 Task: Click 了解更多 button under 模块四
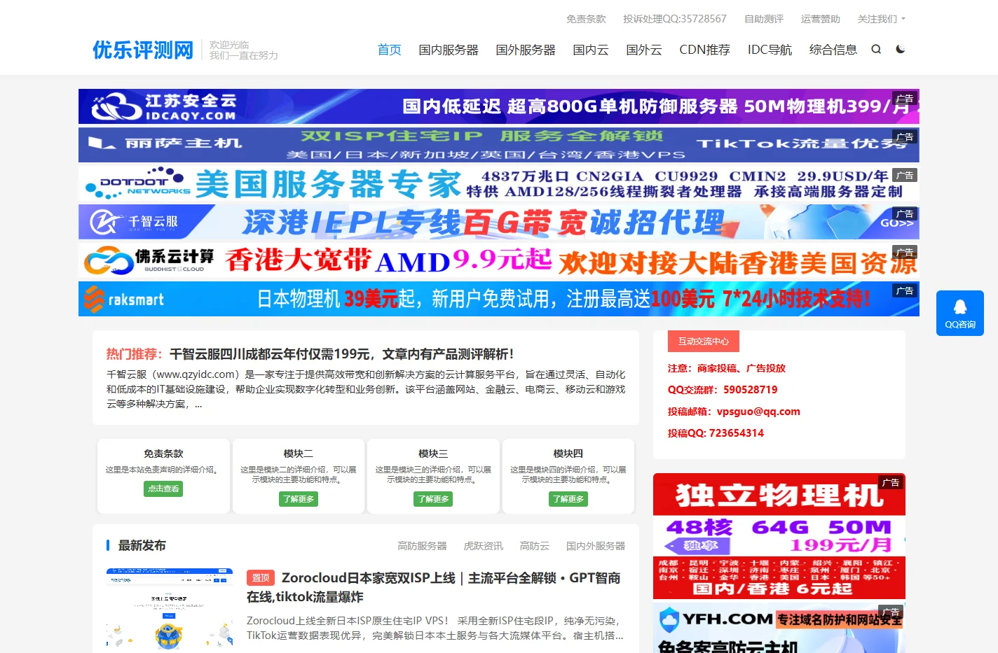click(x=568, y=499)
